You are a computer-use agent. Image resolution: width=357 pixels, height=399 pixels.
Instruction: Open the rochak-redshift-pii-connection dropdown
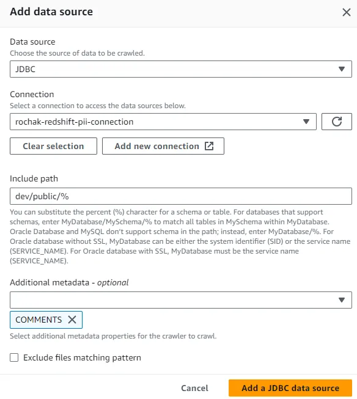(x=163, y=122)
